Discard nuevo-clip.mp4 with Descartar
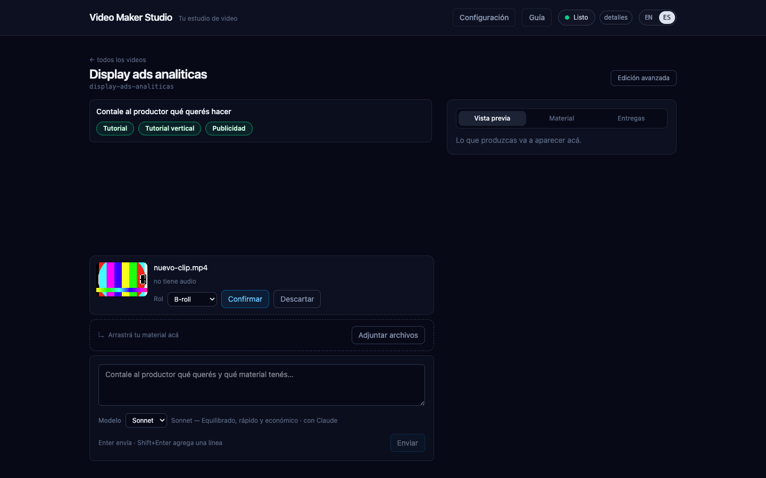 click(x=297, y=299)
